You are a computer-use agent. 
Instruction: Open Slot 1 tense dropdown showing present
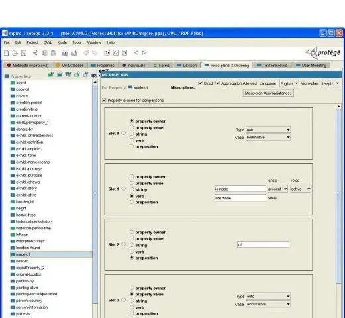pyautogui.click(x=277, y=189)
